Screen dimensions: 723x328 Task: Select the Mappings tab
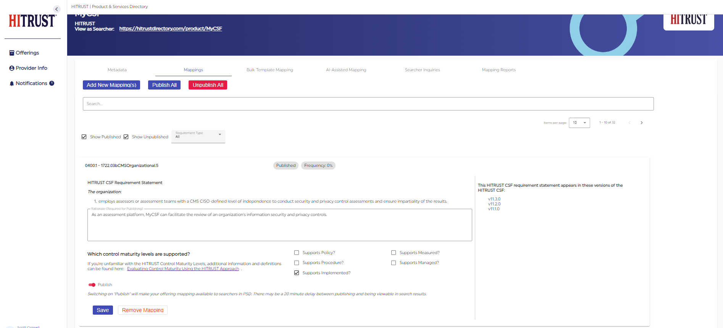click(194, 70)
